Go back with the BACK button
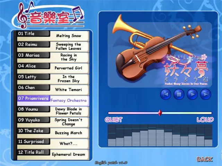The width and height of the screenshot is (222, 166). click(204, 159)
